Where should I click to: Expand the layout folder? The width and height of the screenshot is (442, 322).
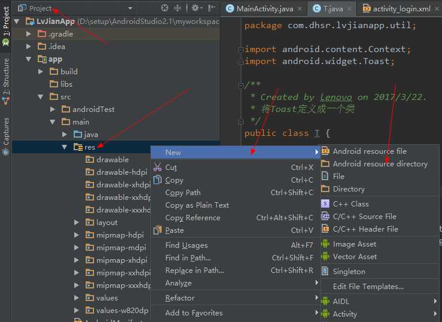(x=77, y=222)
